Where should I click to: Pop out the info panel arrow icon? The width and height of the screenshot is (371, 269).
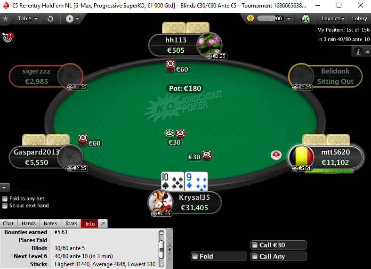coord(103,223)
